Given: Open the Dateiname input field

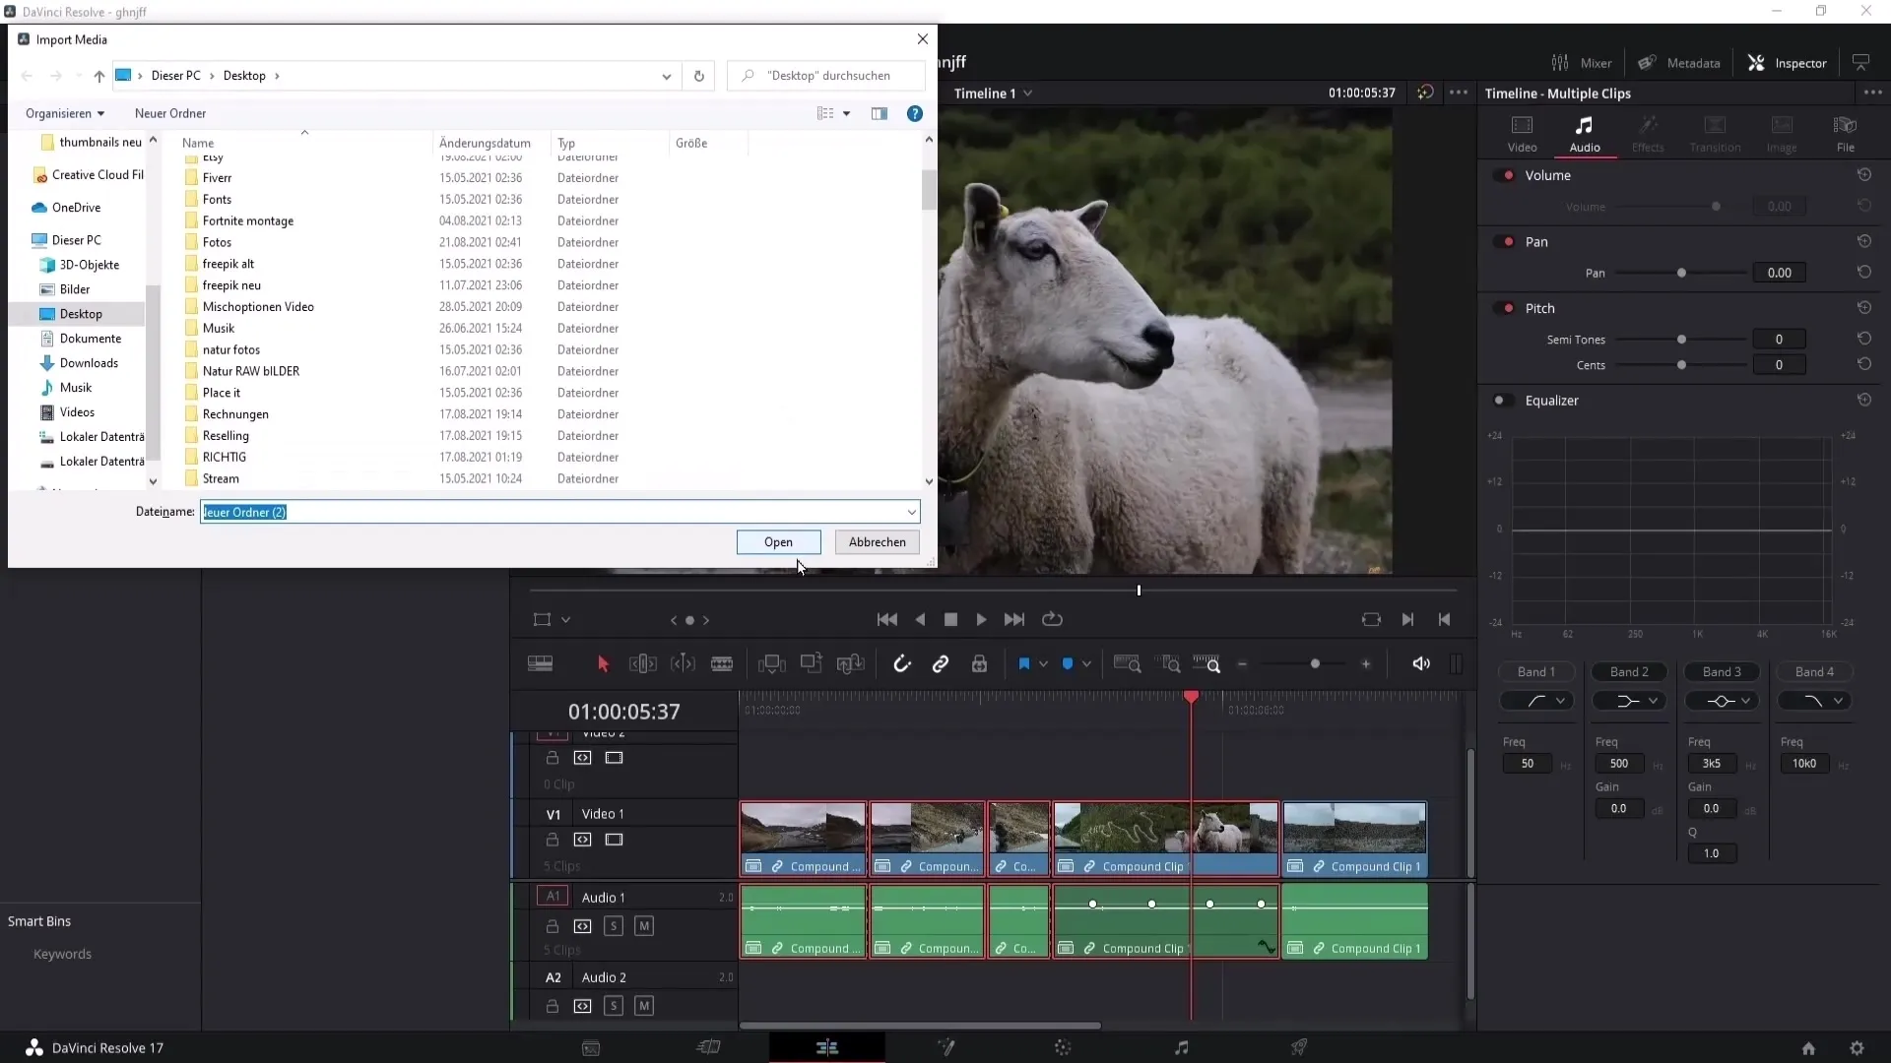Looking at the screenshot, I should pyautogui.click(x=554, y=512).
